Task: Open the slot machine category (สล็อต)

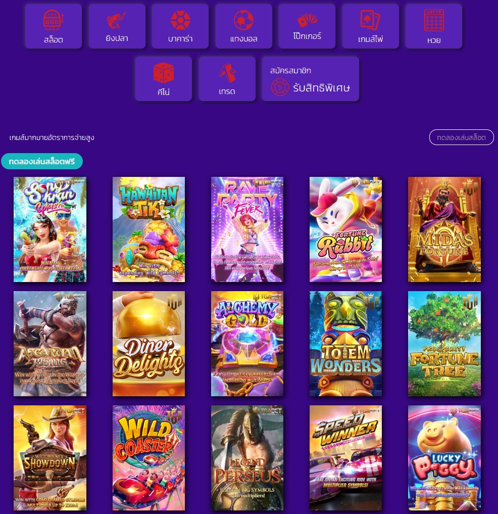Action: (x=54, y=26)
